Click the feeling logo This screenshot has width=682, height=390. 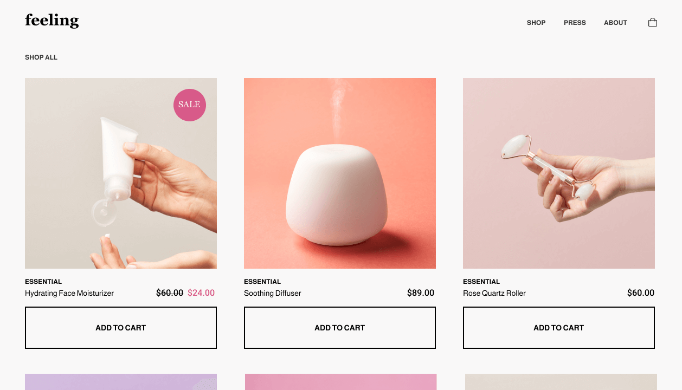[52, 21]
